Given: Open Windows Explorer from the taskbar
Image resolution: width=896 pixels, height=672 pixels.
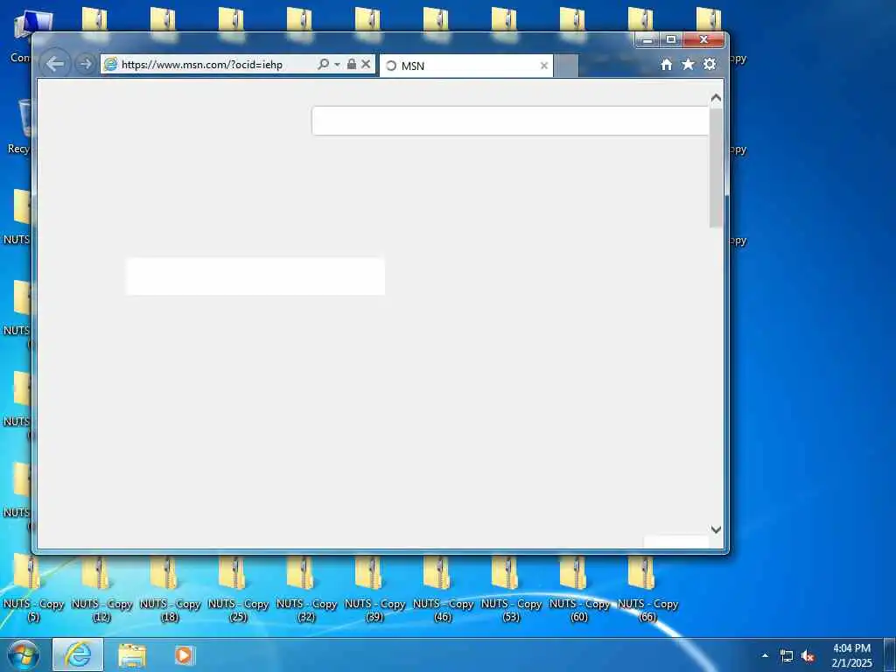Looking at the screenshot, I should coord(132,654).
